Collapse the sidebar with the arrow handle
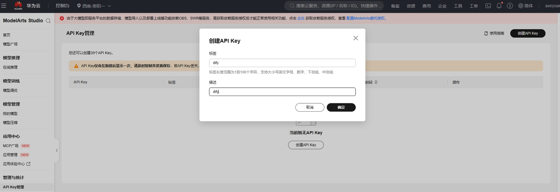 tap(56, 151)
